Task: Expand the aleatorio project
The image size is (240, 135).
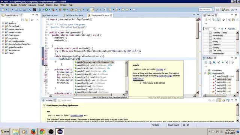Action: pos(3,23)
